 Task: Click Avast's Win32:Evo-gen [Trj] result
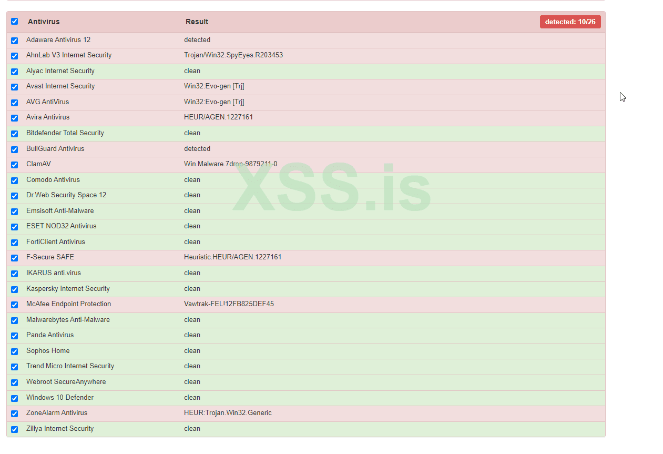(214, 86)
